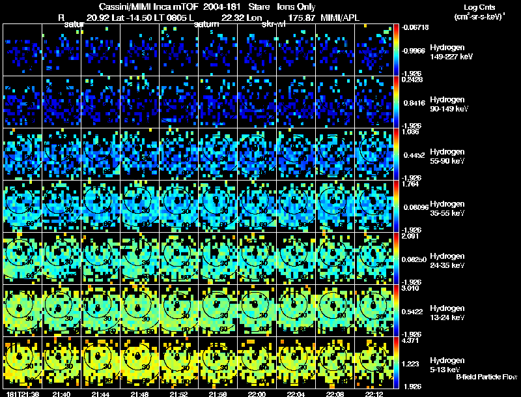Click the 181T21:36 time label
Screen dimensions: 521x397
coord(22,394)
